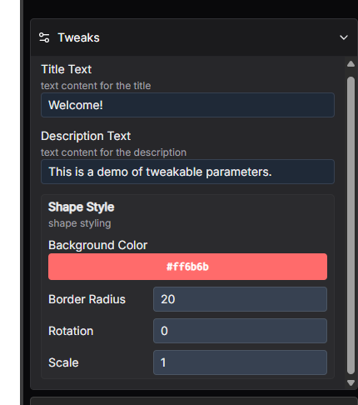Click the 'Background Color' label
Viewport: 358px width, 405px height.
[x=97, y=245]
